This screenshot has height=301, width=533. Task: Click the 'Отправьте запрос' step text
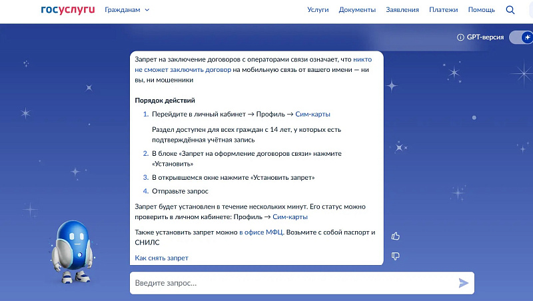[x=180, y=191]
